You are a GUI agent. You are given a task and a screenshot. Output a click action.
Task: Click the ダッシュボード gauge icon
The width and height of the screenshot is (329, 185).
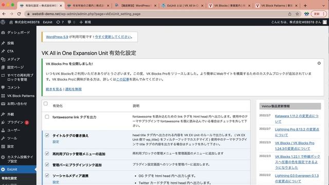pyautogui.click(x=3, y=32)
